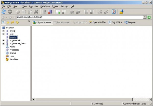
Task: Click the New Table icon with green plus
Action: coord(58,12)
